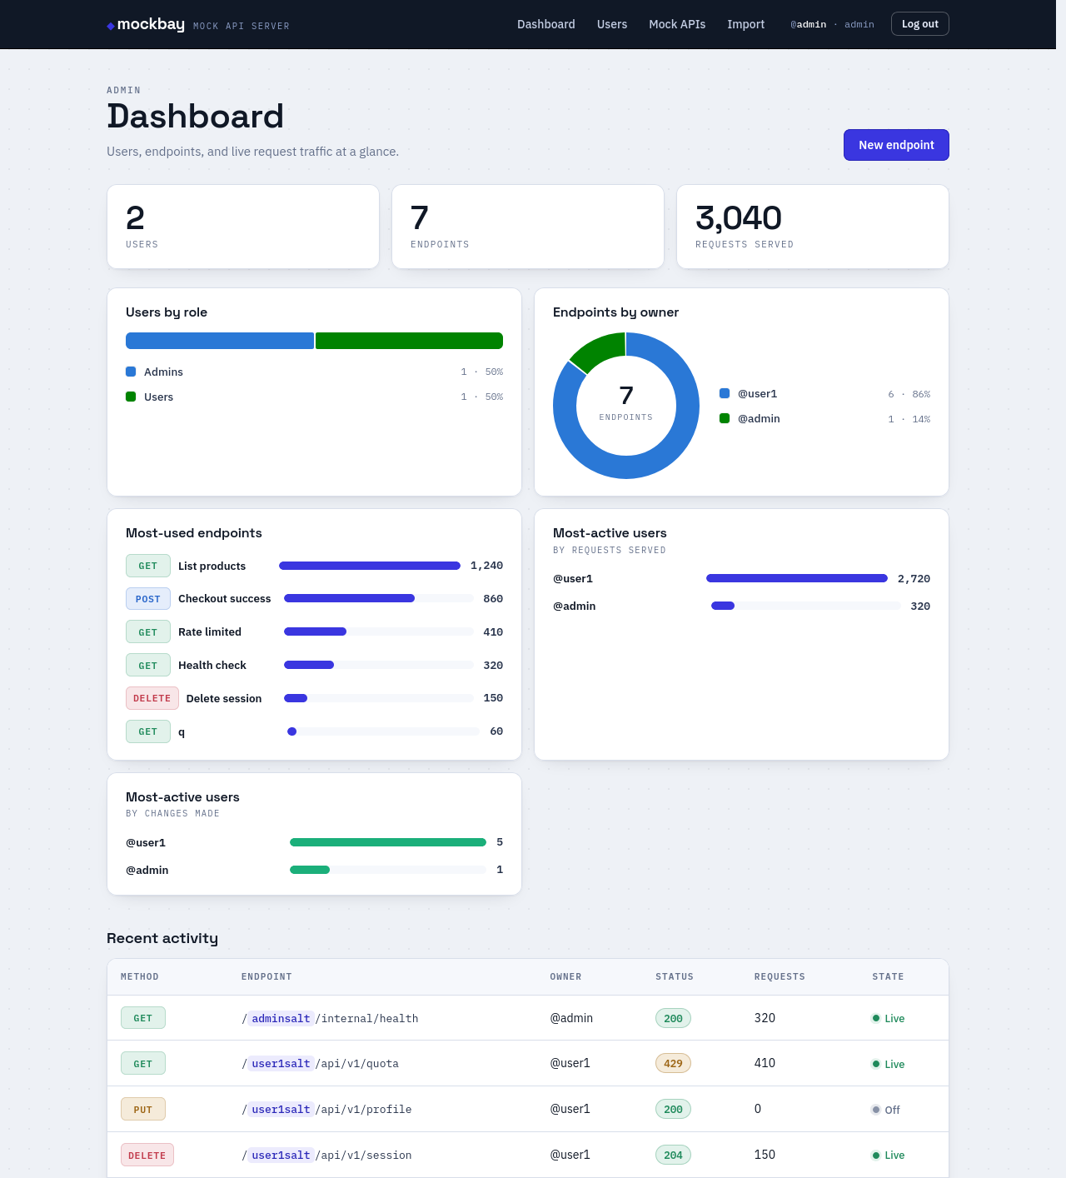Image resolution: width=1066 pixels, height=1178 pixels.
Task: Select the Endpoints stat card
Action: pos(528,227)
